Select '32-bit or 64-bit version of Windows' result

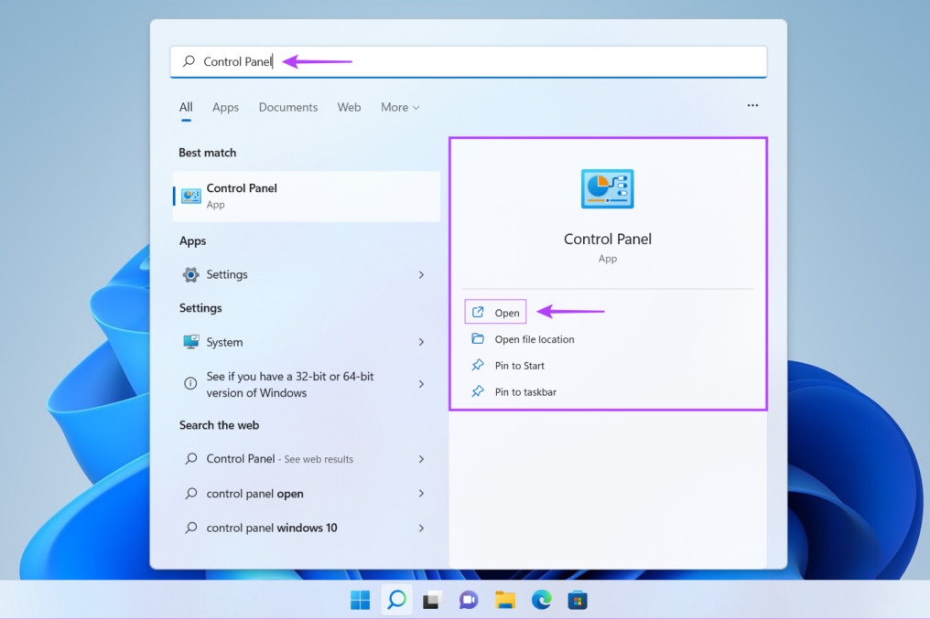[x=307, y=384]
